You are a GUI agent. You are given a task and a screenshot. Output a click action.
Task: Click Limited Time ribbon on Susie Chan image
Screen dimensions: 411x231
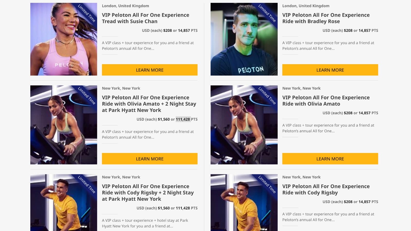click(87, 13)
